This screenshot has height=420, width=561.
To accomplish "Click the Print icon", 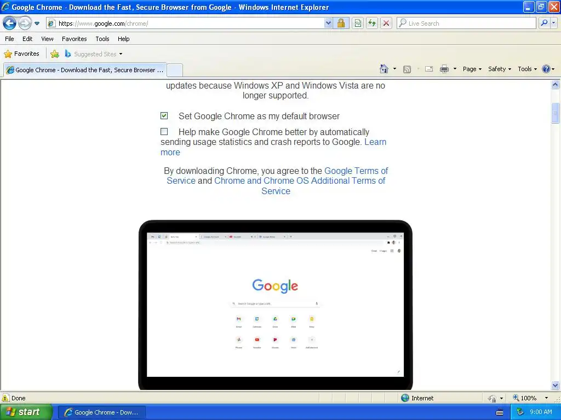I will click(x=444, y=69).
